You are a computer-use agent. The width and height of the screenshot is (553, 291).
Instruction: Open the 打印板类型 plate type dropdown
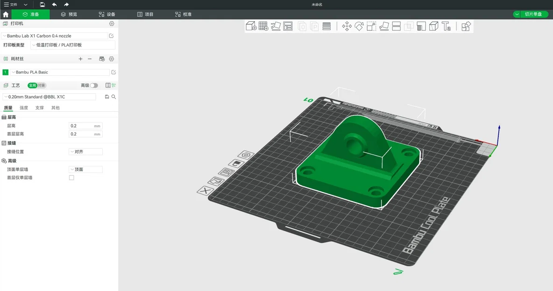[73, 45]
